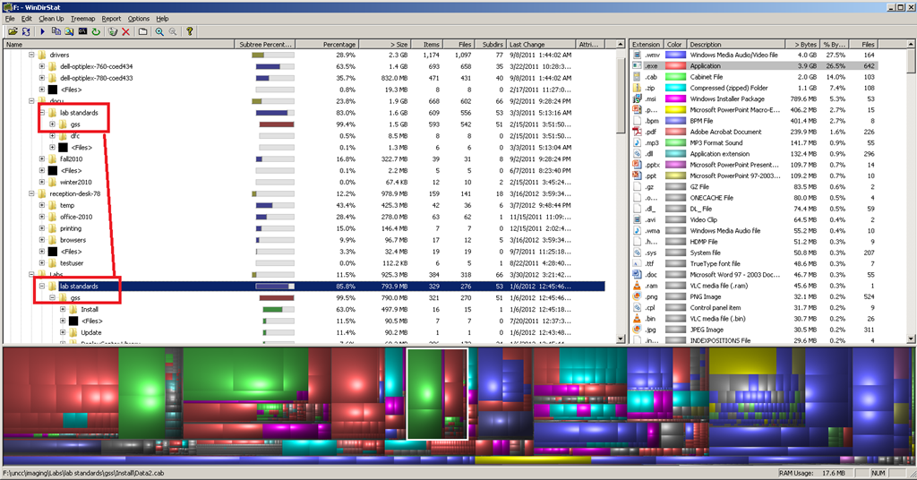
Task: Click the Zoom In magnifier icon
Action: tap(159, 31)
